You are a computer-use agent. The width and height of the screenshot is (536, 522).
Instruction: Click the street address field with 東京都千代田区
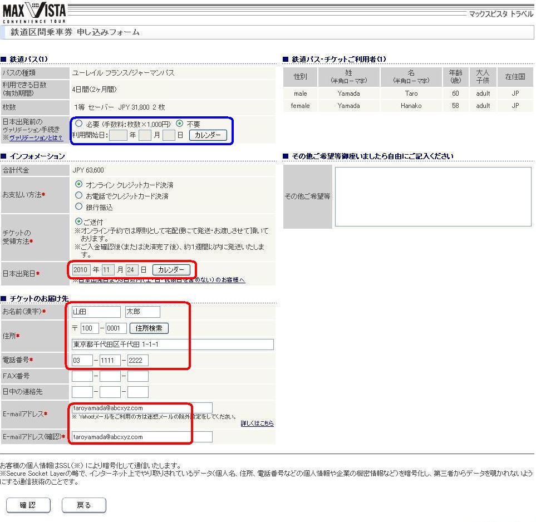coord(173,344)
